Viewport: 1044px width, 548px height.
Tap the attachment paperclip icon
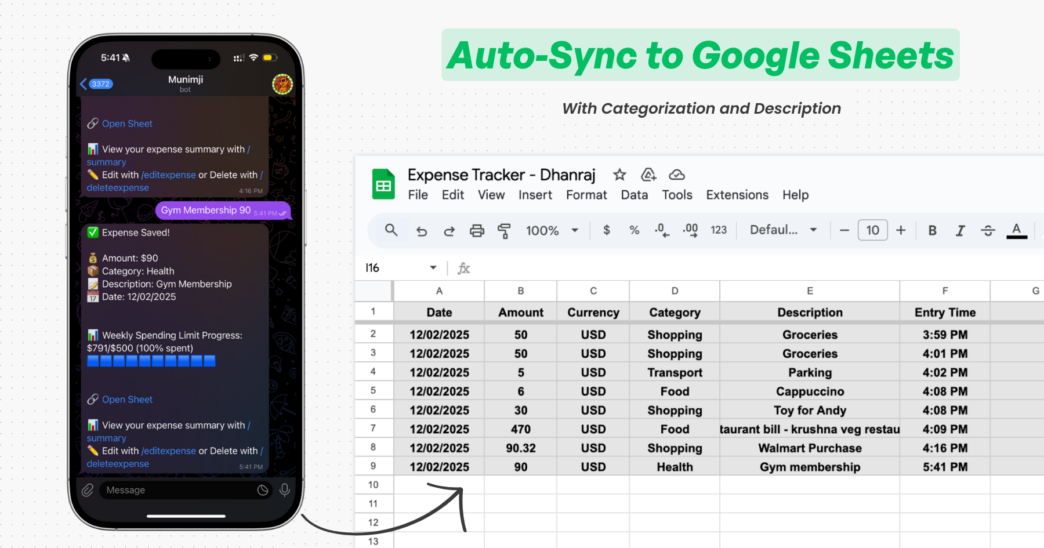coord(88,490)
